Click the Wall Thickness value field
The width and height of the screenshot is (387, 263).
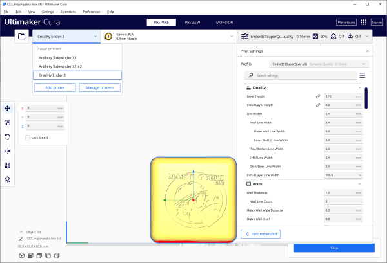pos(343,193)
